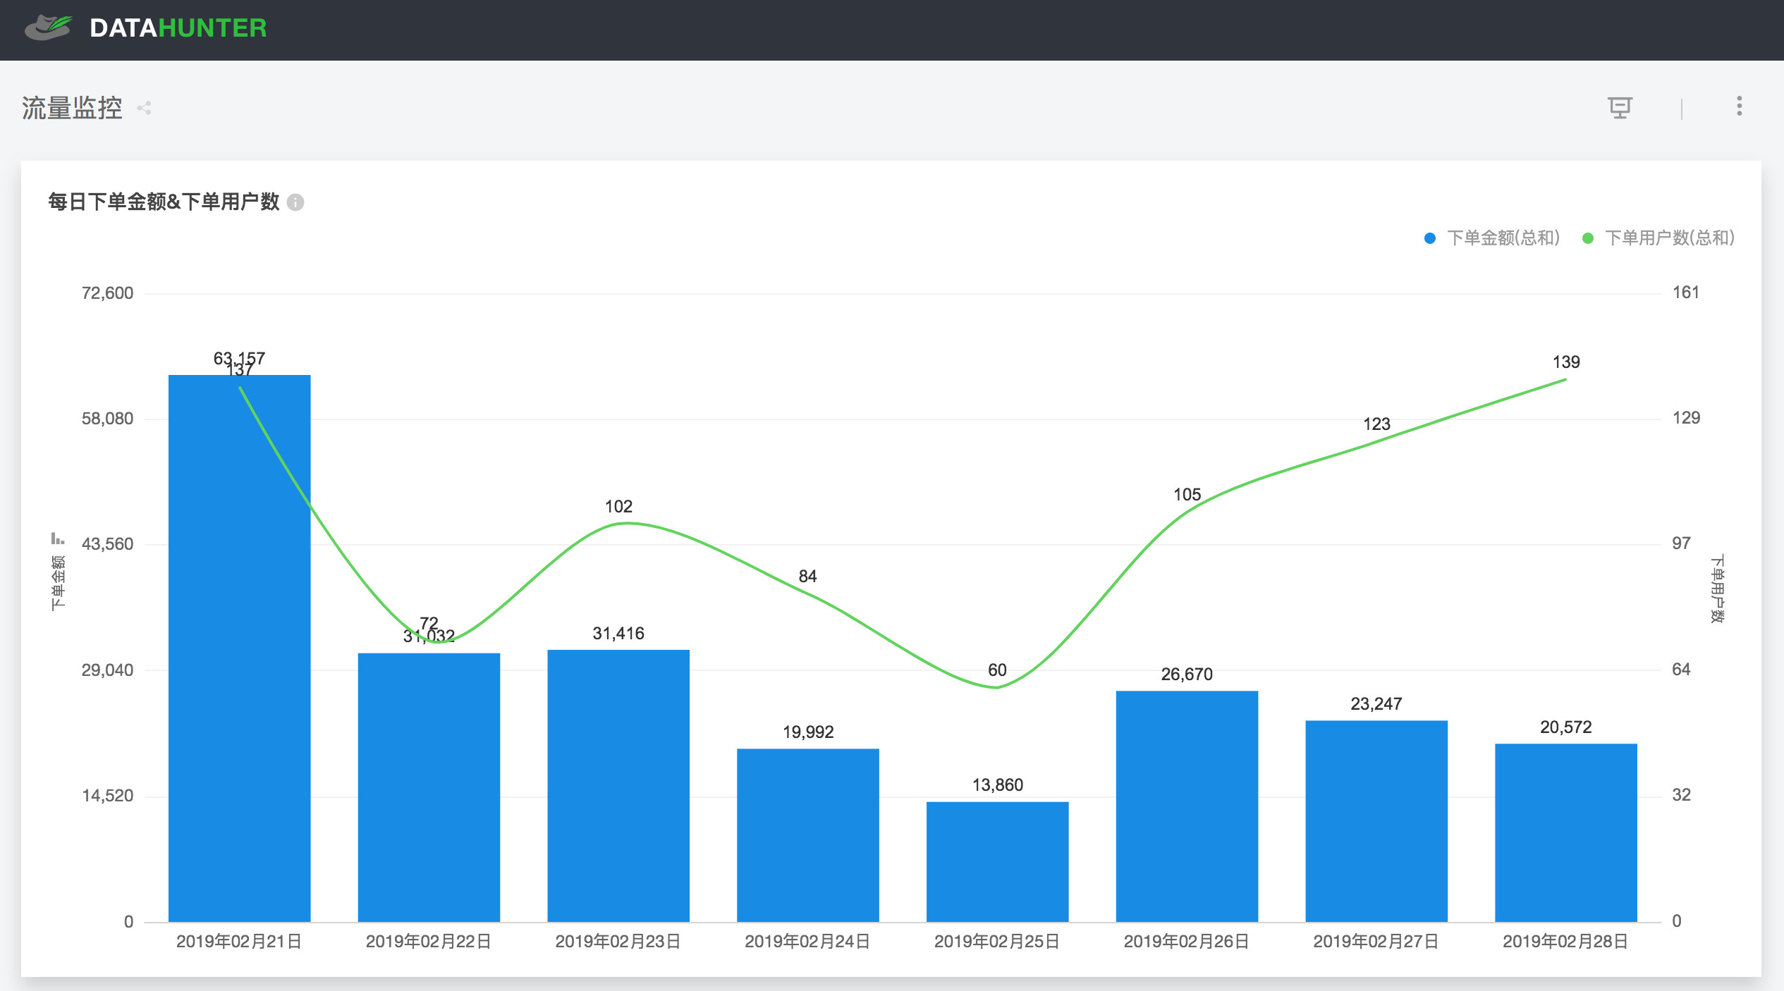The image size is (1784, 991).
Task: Click the small bar-chart icon above 下单金额 axis
Action: (58, 538)
